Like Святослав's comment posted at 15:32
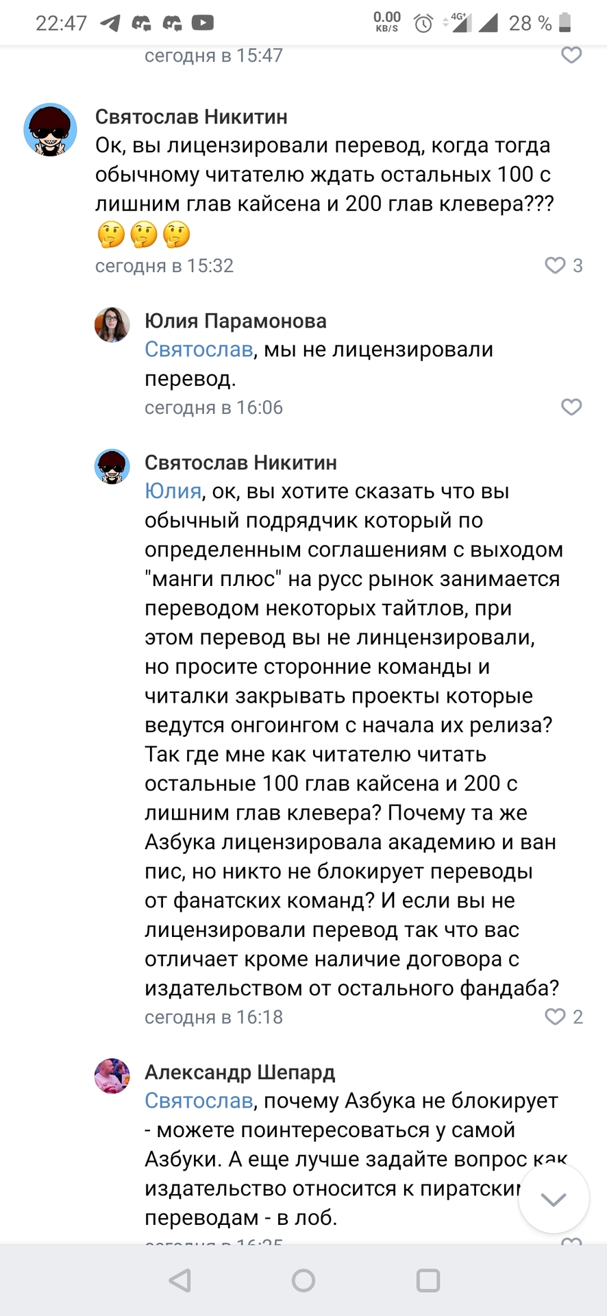 pyautogui.click(x=555, y=265)
